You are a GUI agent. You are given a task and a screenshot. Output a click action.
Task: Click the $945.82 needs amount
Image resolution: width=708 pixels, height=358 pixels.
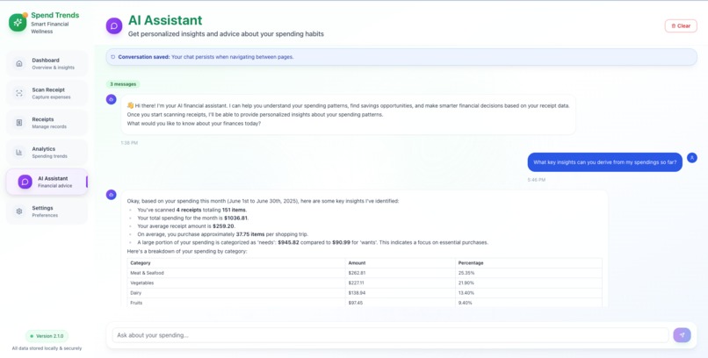point(288,242)
